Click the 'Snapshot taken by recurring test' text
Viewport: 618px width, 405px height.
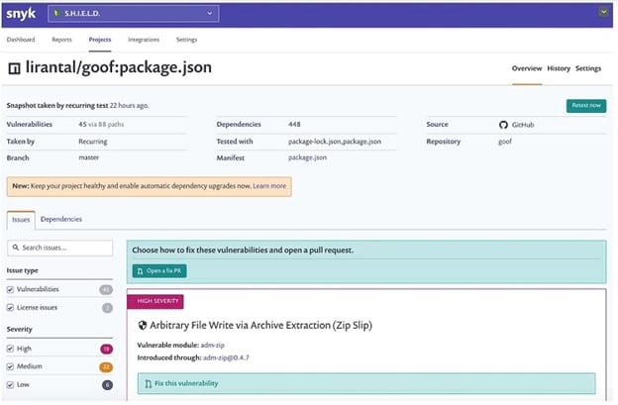pos(57,106)
